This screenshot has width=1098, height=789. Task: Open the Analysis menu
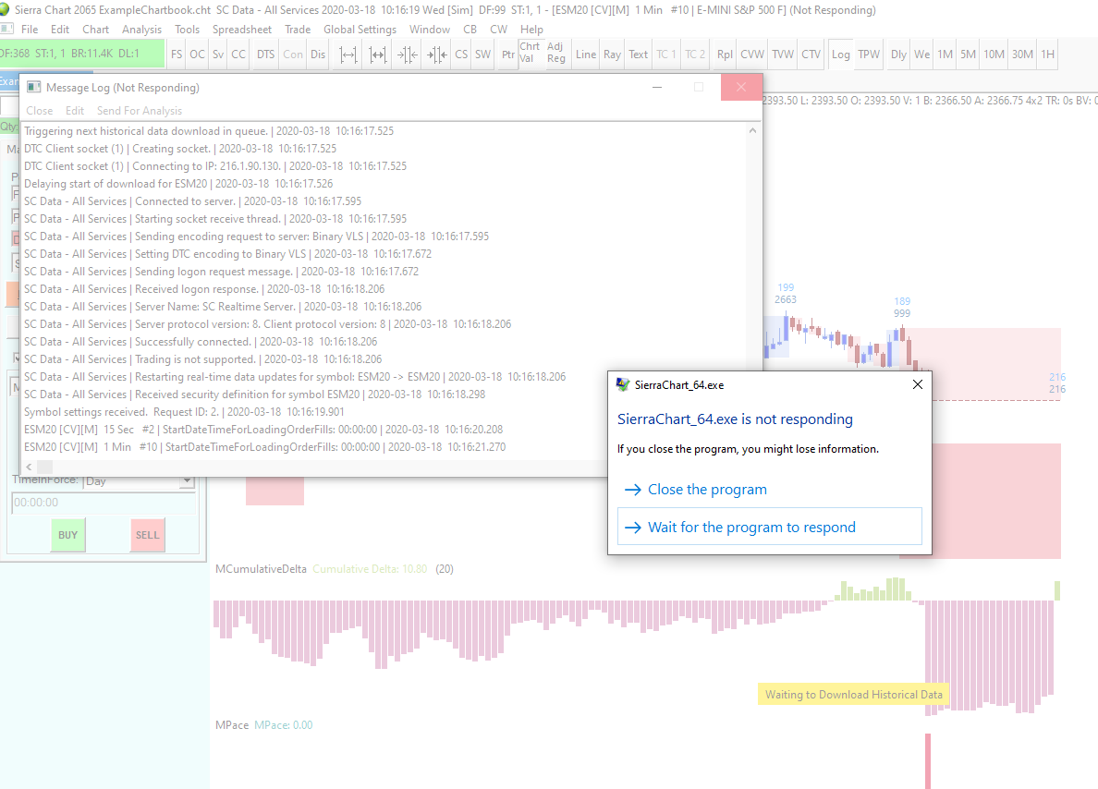tap(141, 30)
